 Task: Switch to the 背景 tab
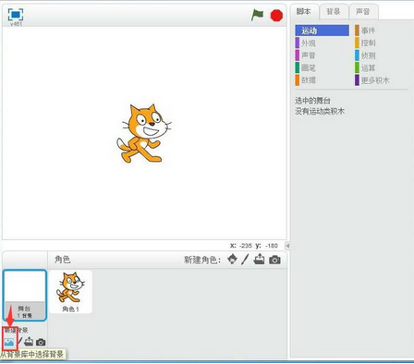pos(334,12)
